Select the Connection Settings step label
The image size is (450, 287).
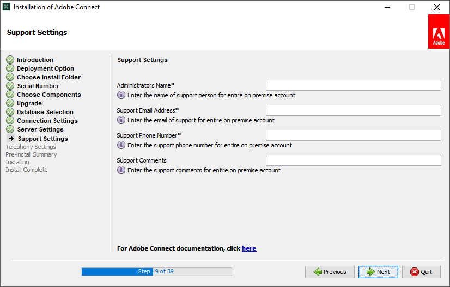click(x=47, y=121)
